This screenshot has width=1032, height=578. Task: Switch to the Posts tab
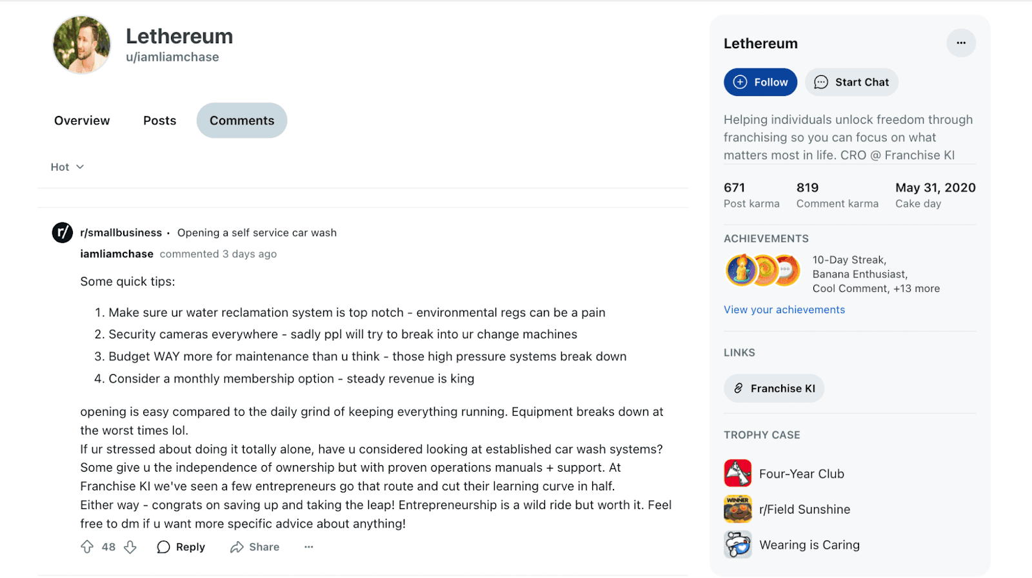point(159,120)
